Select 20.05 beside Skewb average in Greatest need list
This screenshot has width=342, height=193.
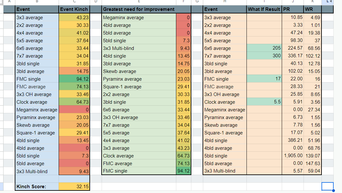tap(183, 71)
